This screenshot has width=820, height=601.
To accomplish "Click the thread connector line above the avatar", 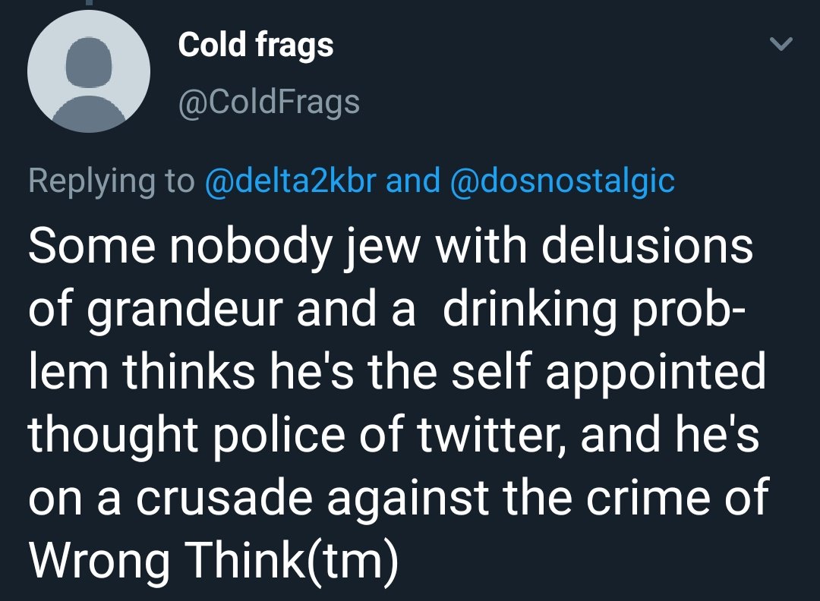I will point(89,2).
